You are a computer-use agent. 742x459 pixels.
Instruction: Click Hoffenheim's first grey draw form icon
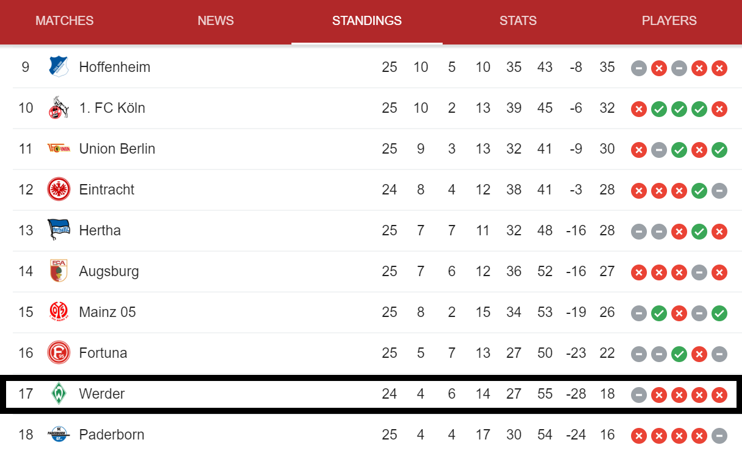point(638,68)
